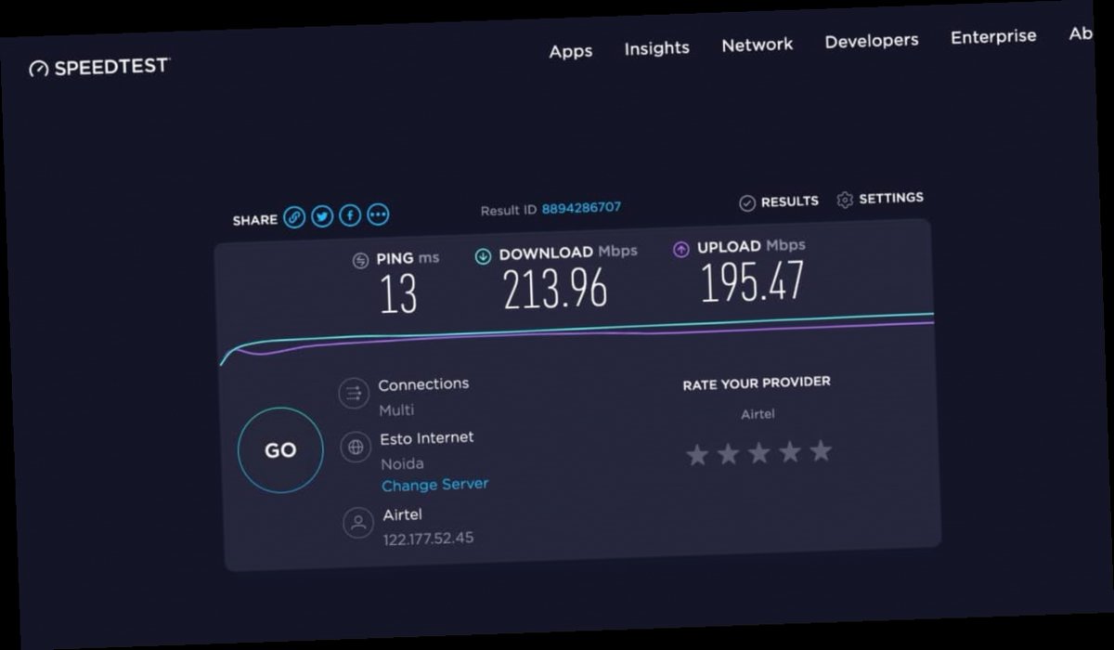The width and height of the screenshot is (1114, 650).
Task: Click the Speedtest speedometer logo
Action: [x=38, y=66]
